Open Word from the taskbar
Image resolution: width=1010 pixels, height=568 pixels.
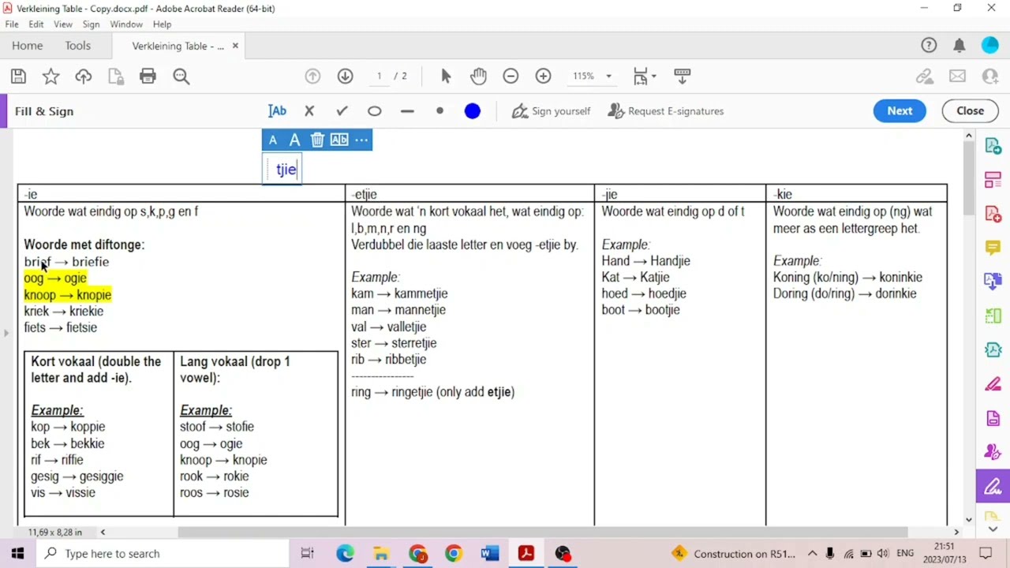pyautogui.click(x=489, y=554)
